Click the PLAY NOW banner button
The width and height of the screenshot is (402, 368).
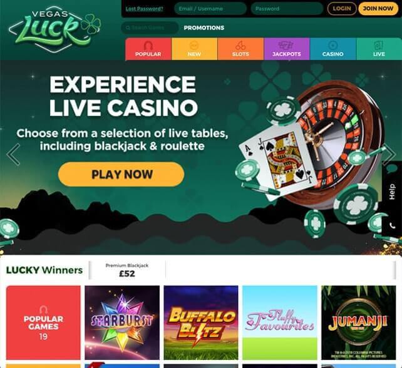(121, 174)
